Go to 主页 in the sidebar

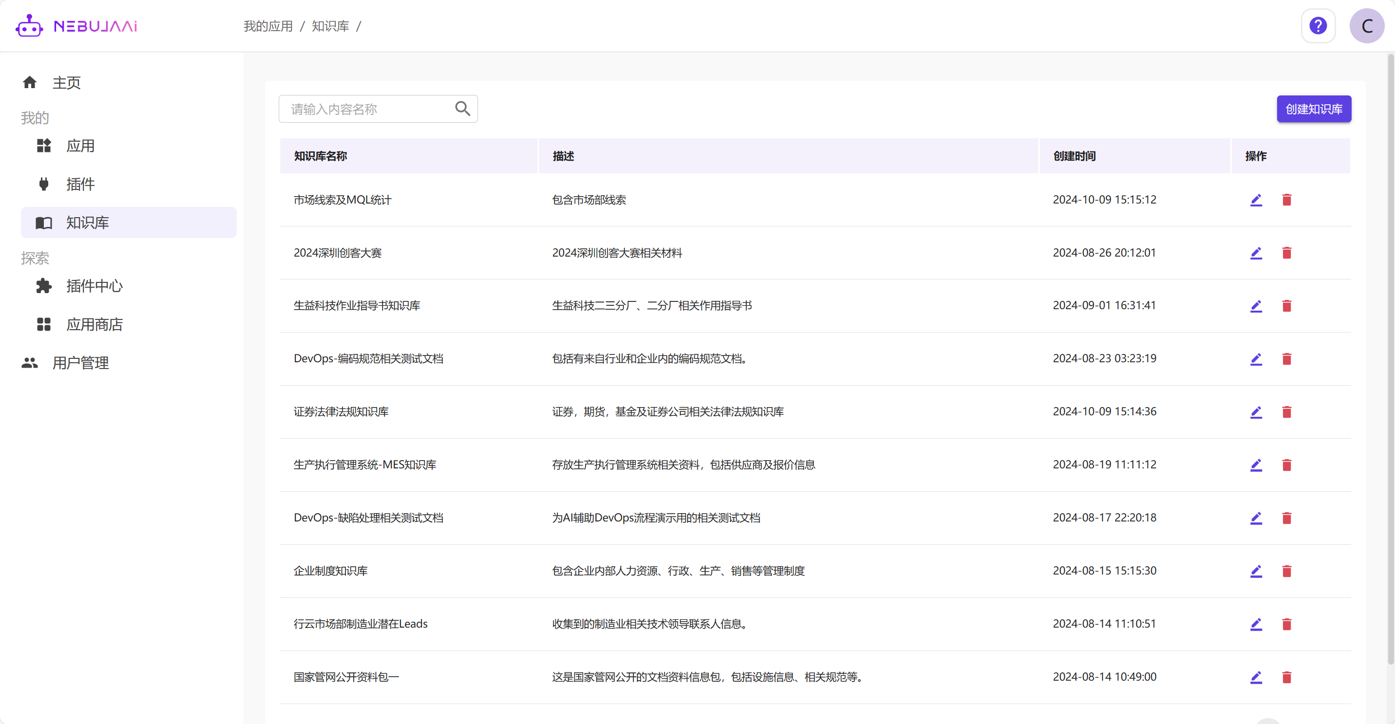66,82
